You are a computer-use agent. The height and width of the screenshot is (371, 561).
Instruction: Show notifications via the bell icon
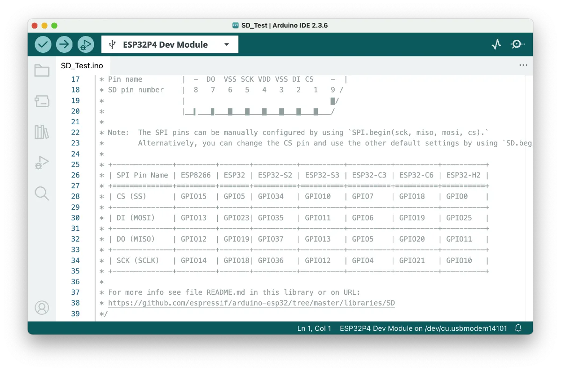tap(518, 328)
